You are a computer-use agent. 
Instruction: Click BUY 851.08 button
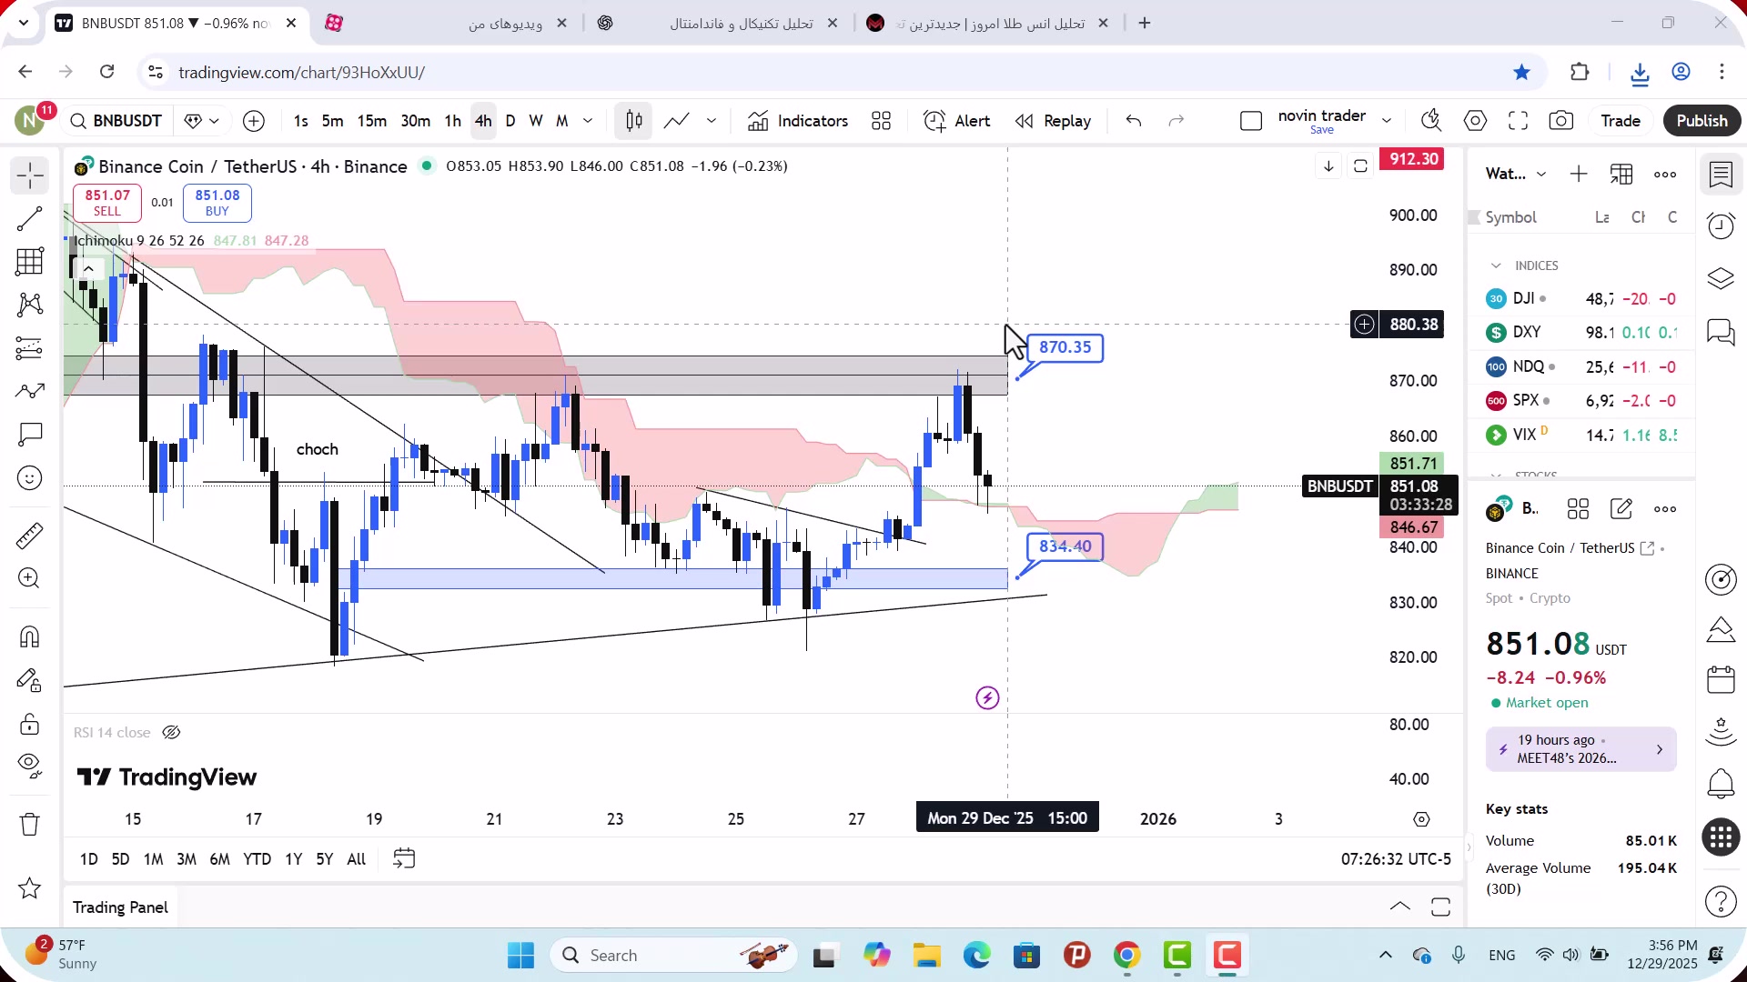[x=217, y=203]
